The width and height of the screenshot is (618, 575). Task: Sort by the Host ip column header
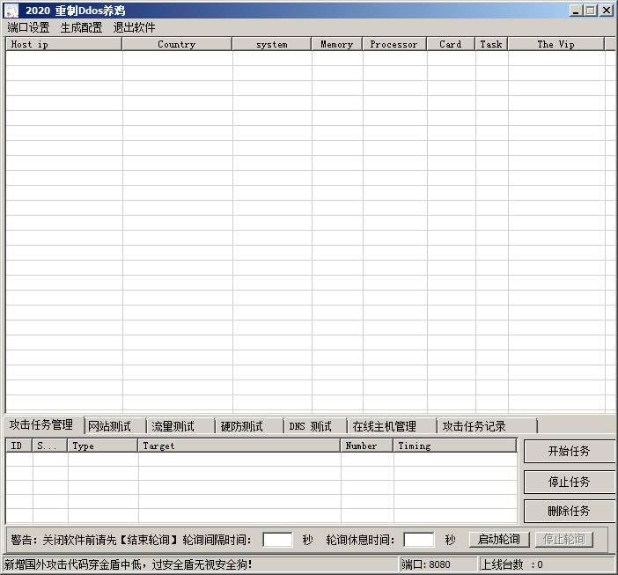coord(63,44)
